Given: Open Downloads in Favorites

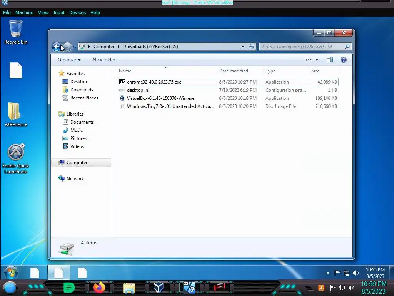Looking at the screenshot, I should (x=82, y=89).
